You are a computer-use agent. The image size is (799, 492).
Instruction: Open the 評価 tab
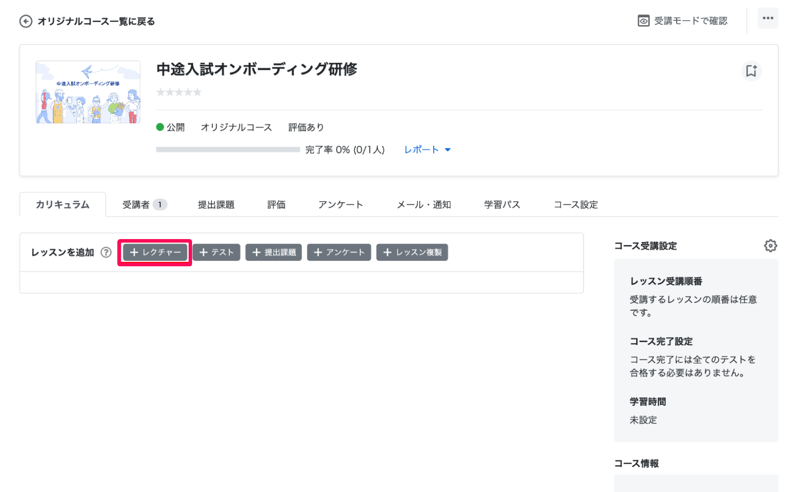pos(276,204)
